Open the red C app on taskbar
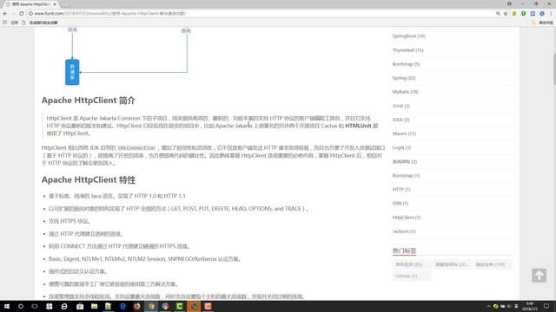Image resolution: width=556 pixels, height=312 pixels. (x=208, y=306)
